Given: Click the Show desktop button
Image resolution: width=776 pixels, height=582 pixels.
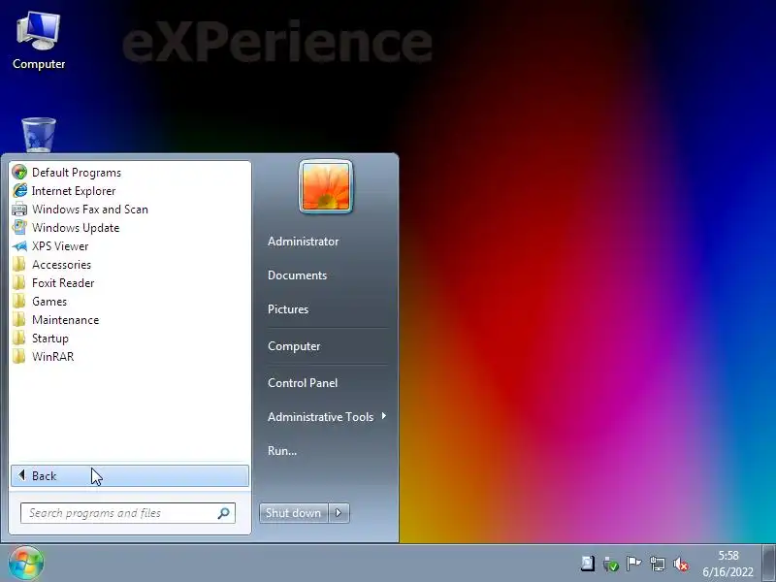Looking at the screenshot, I should (x=768, y=564).
